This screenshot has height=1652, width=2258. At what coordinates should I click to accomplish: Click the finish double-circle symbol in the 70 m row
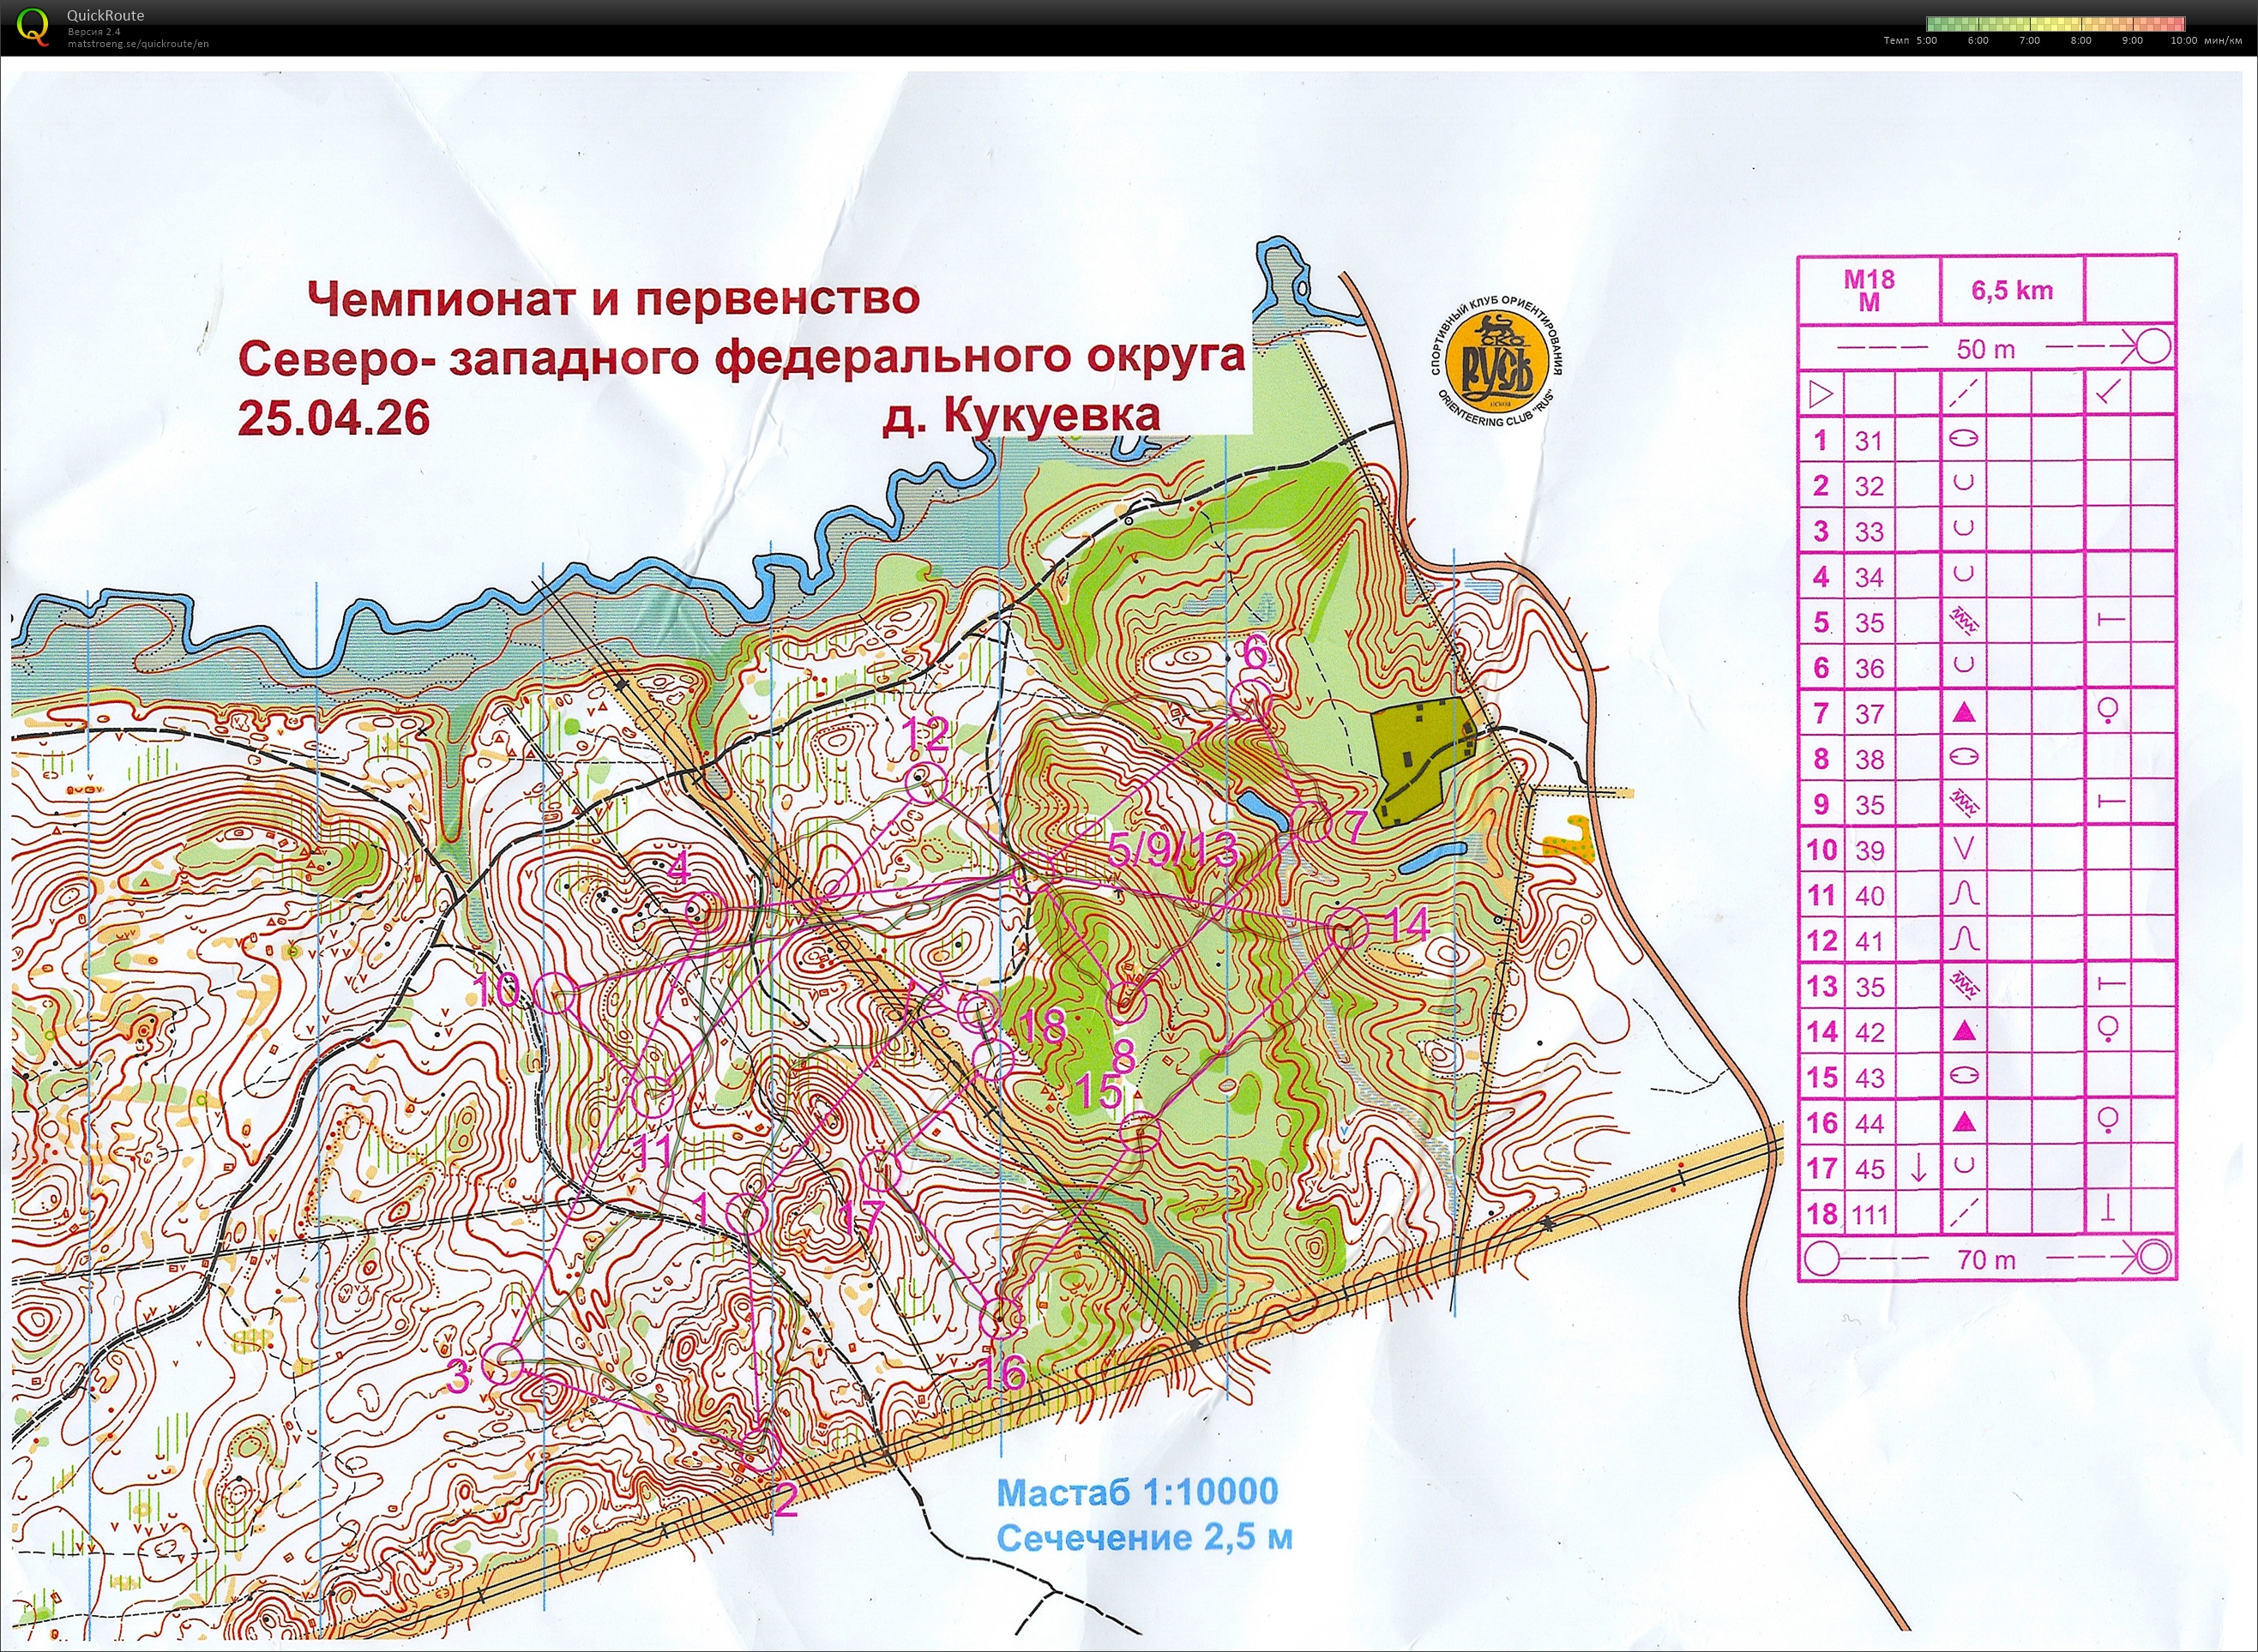point(2154,1257)
